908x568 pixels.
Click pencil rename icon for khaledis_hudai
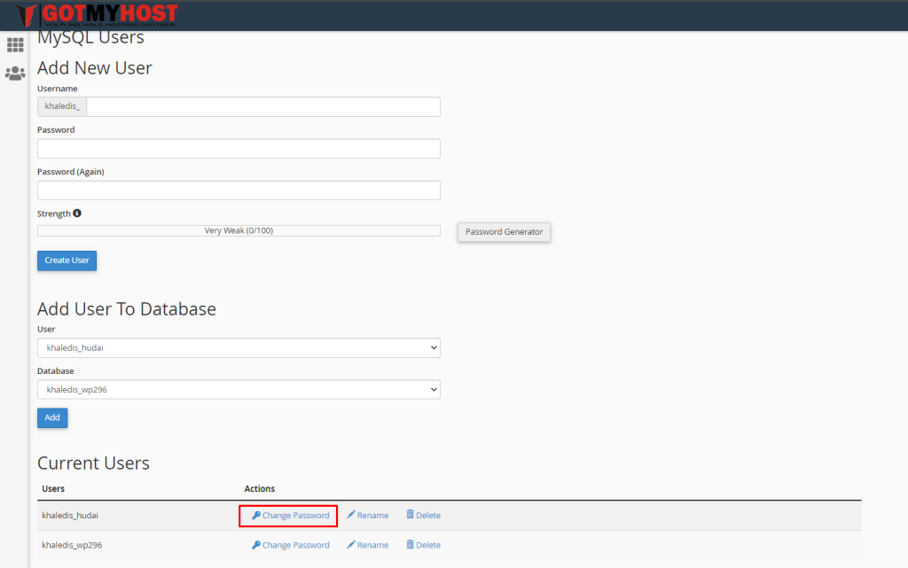pos(351,516)
